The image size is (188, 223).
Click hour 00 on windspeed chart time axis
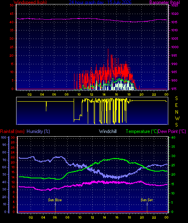[166, 94]
